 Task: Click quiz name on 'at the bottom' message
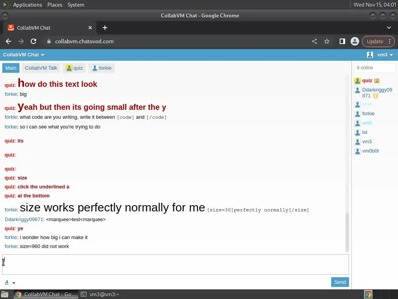10,196
